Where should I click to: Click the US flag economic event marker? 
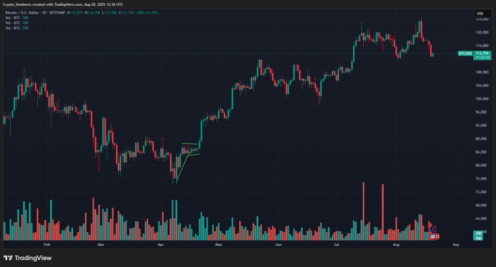click(433, 236)
